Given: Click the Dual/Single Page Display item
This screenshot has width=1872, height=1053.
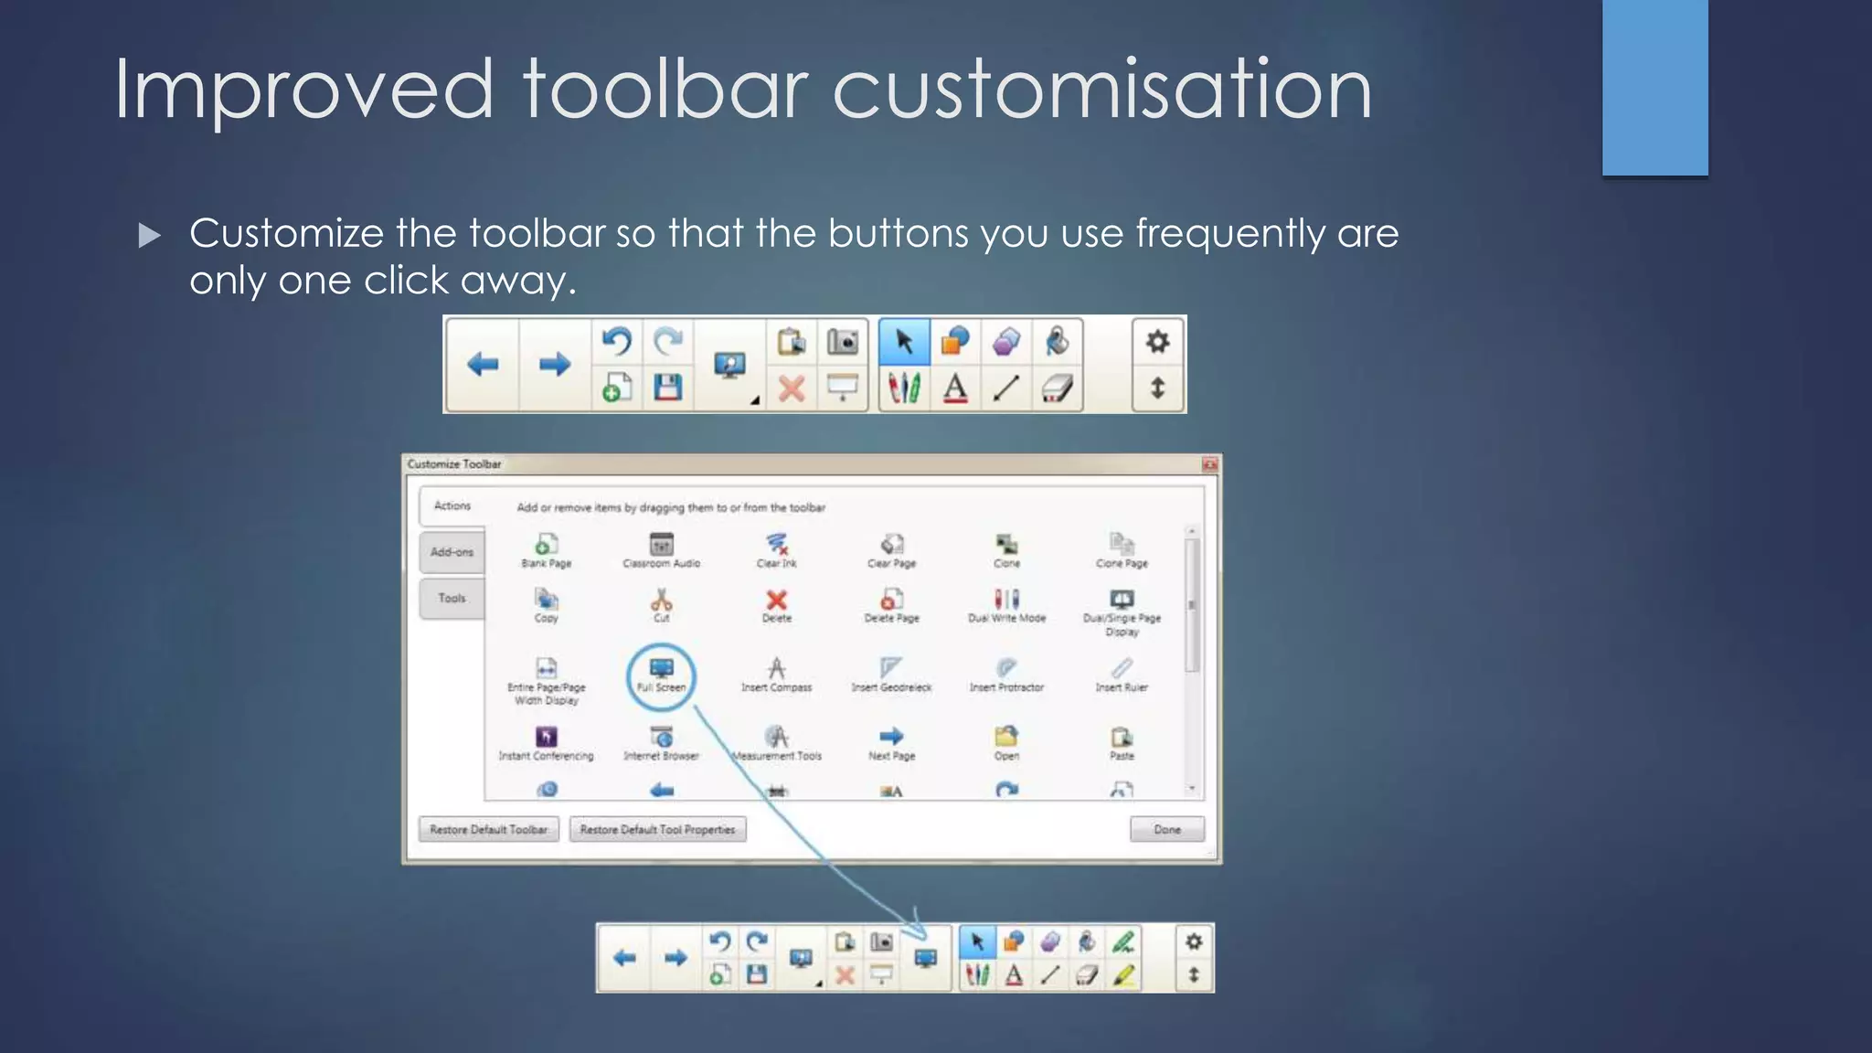Looking at the screenshot, I should (1122, 612).
